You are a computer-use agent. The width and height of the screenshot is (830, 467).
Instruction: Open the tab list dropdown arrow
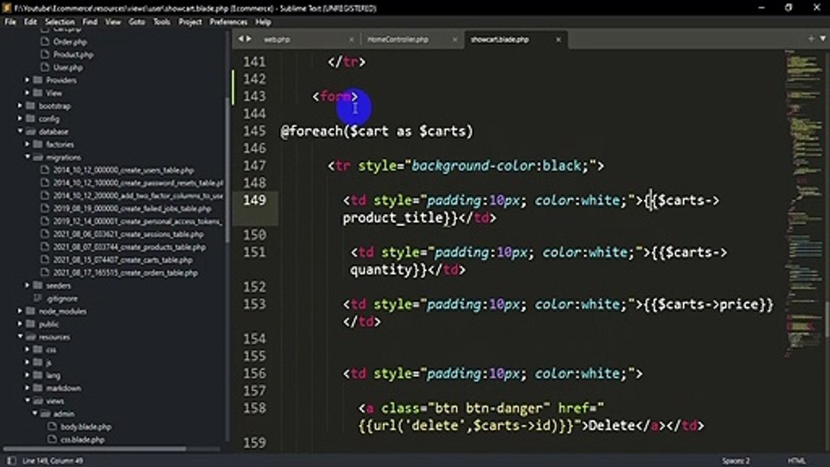pyautogui.click(x=822, y=39)
